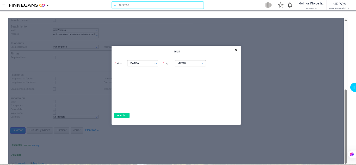This screenshot has height=165, width=356.
Task: Click the Guardar y Nuevo button
Action: tap(40, 130)
